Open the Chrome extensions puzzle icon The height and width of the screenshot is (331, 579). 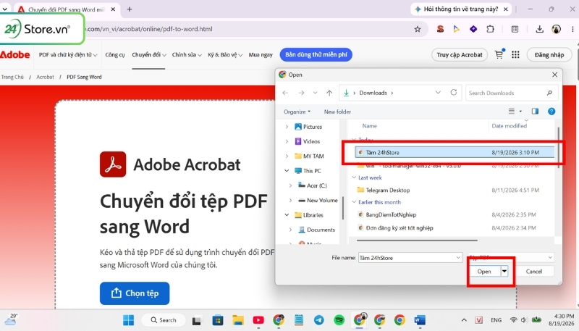(490, 29)
